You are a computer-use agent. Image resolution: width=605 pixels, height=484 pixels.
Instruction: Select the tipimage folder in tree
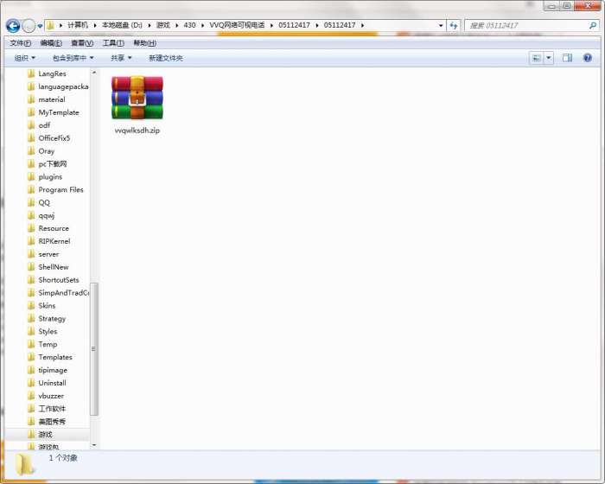point(48,370)
